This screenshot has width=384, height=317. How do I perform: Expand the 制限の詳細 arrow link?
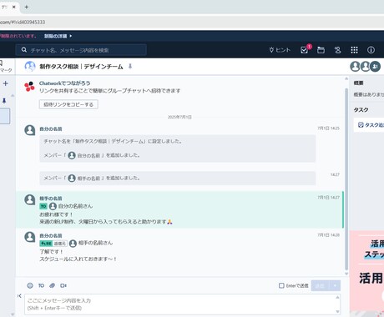pyautogui.click(x=58, y=36)
